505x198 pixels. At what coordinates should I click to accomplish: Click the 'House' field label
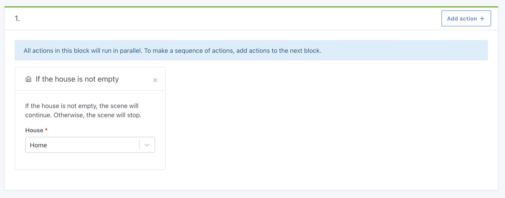click(x=34, y=130)
